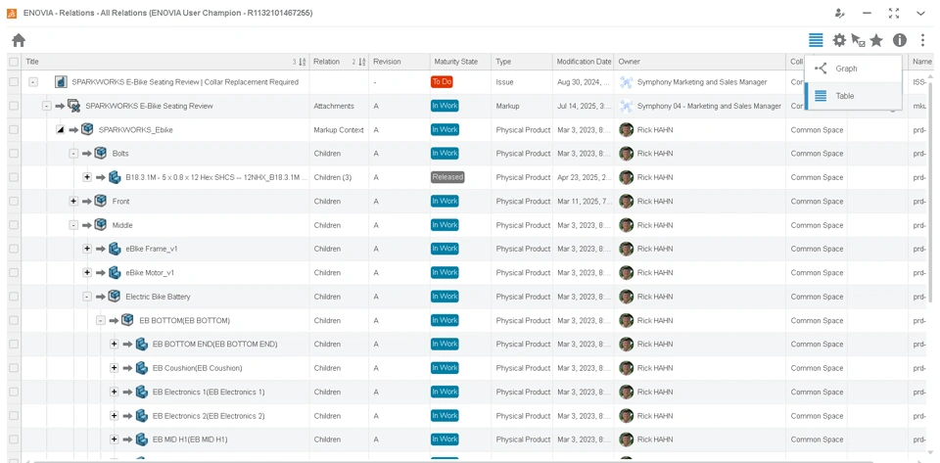The height and width of the screenshot is (463, 940).
Task: Check the SPARKWORKS_Ebike row checkbox
Action: click(14, 129)
